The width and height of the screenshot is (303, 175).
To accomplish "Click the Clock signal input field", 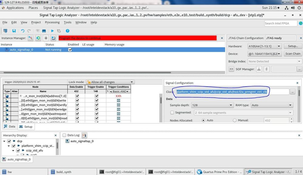I will [232, 92].
